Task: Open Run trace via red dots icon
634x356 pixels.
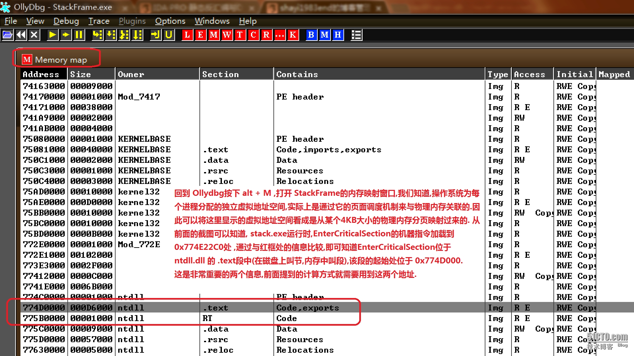Action: point(280,35)
